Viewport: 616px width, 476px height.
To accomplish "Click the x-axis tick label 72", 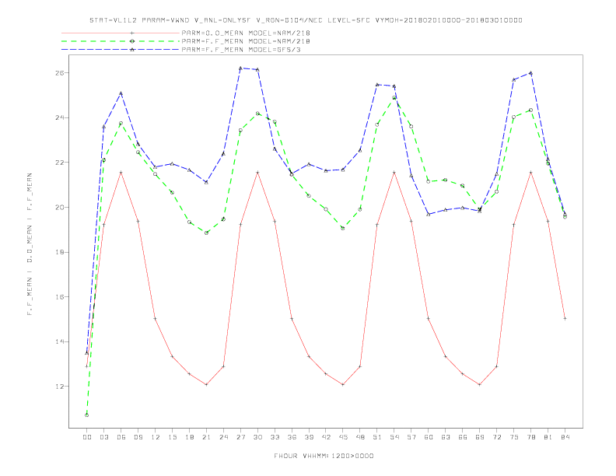I will [496, 437].
